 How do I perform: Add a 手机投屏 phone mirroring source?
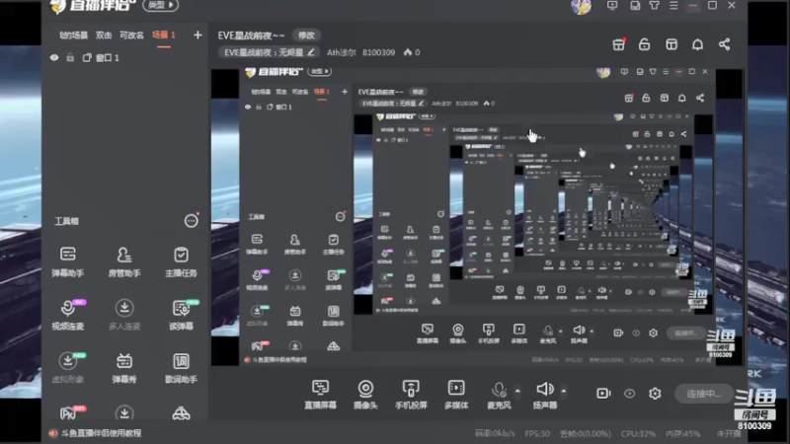411,394
